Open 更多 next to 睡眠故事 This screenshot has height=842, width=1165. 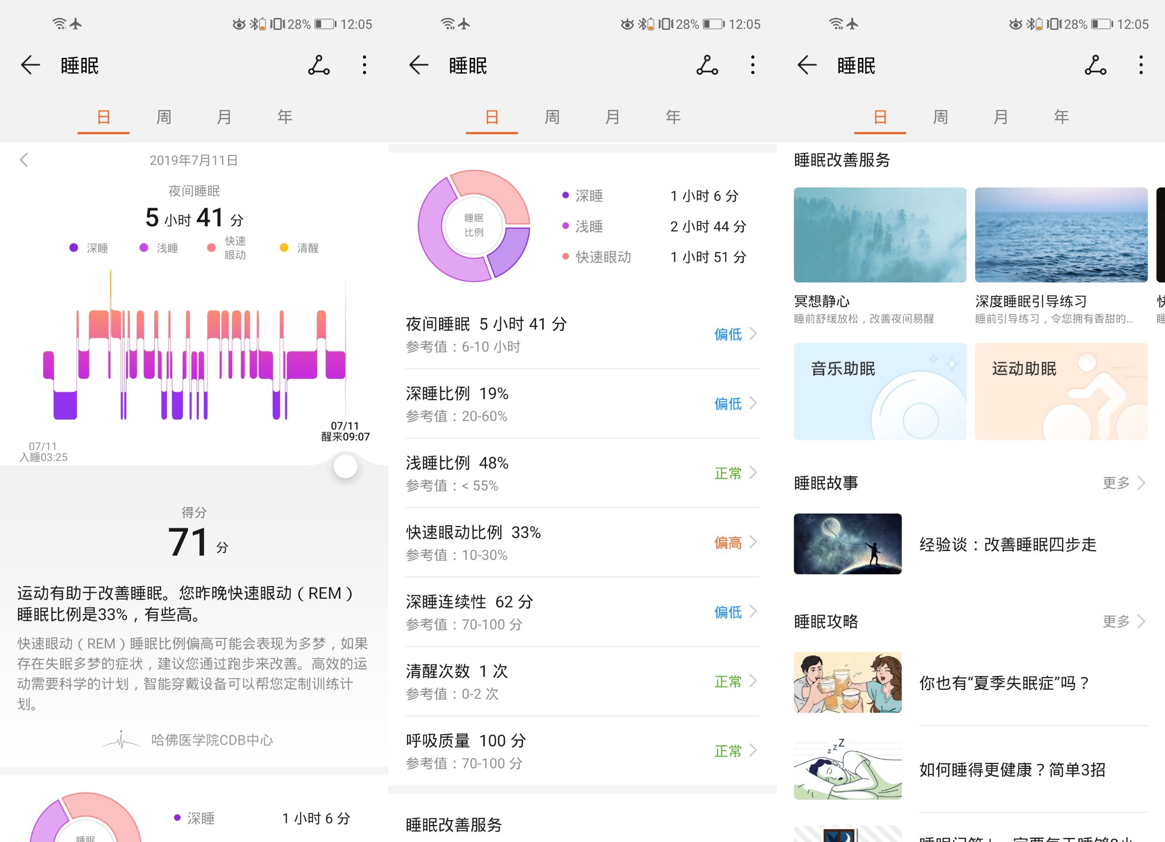[x=1123, y=483]
